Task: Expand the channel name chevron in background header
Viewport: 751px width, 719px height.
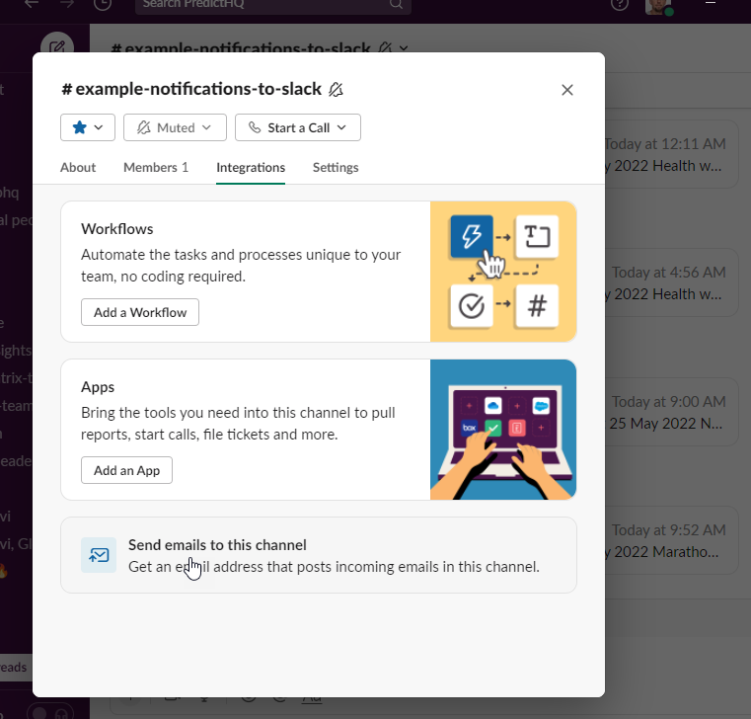Action: [404, 48]
